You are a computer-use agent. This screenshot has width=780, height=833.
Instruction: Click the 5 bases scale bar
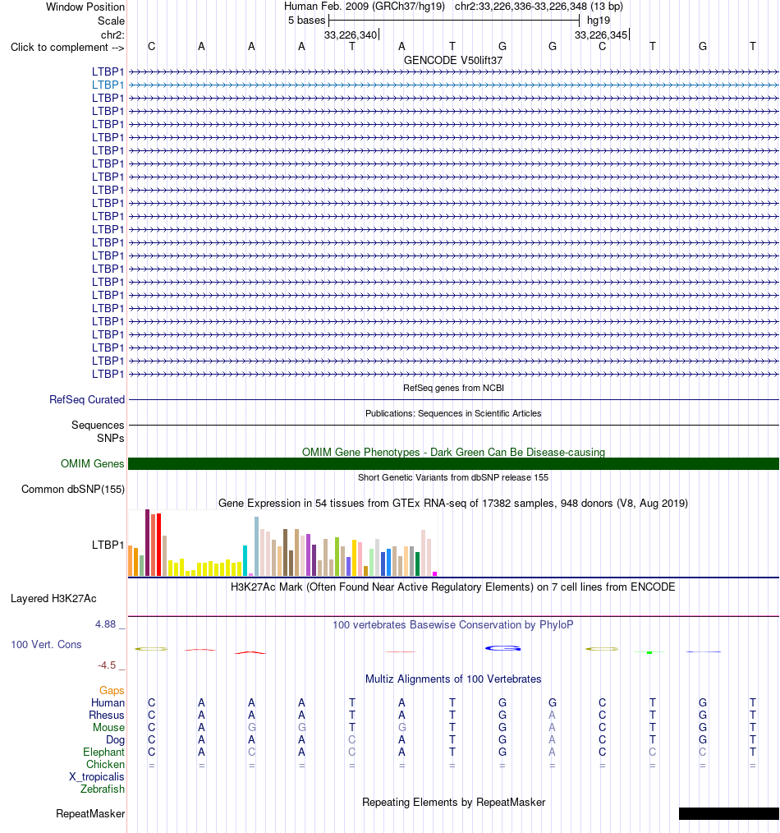pyautogui.click(x=454, y=21)
